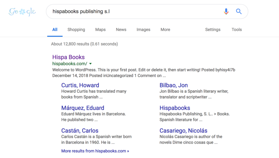The width and height of the screenshot is (279, 158).
Task: Open the Images tab
Action: (143, 30)
